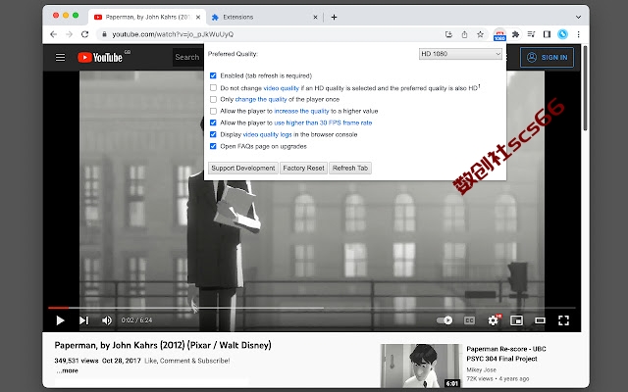Toggle the browser side panel icon
628x392 pixels.
(x=547, y=34)
